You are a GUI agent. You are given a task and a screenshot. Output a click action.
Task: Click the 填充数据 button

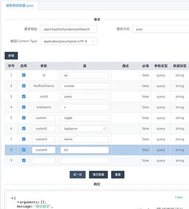click(x=98, y=175)
